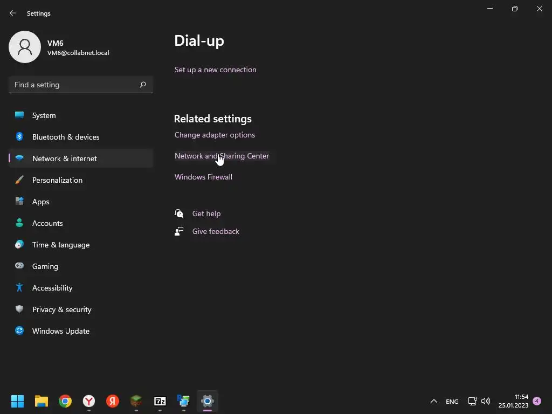Viewport: 552px width, 414px height.
Task: Click the Time & language clock icon
Action: (19, 244)
